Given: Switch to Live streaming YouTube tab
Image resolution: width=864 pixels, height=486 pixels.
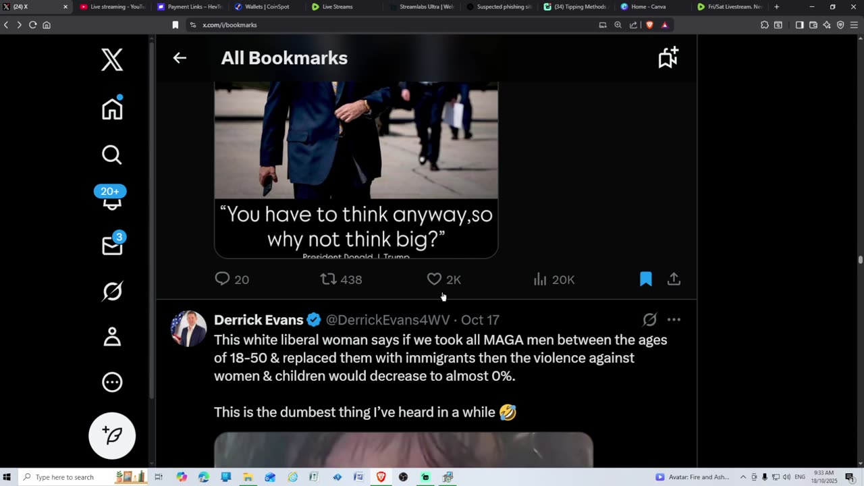Looking at the screenshot, I should tap(111, 7).
